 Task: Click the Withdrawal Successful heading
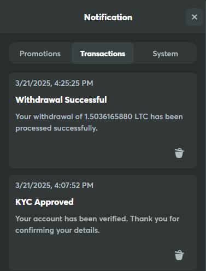tap(61, 99)
